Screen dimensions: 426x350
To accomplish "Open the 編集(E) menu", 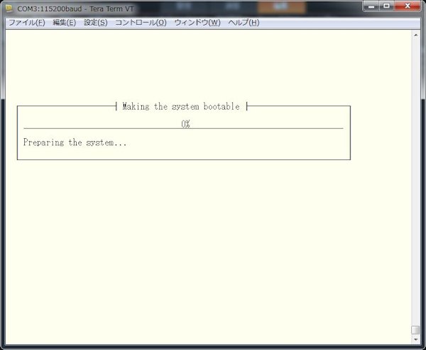I will 65,23.
